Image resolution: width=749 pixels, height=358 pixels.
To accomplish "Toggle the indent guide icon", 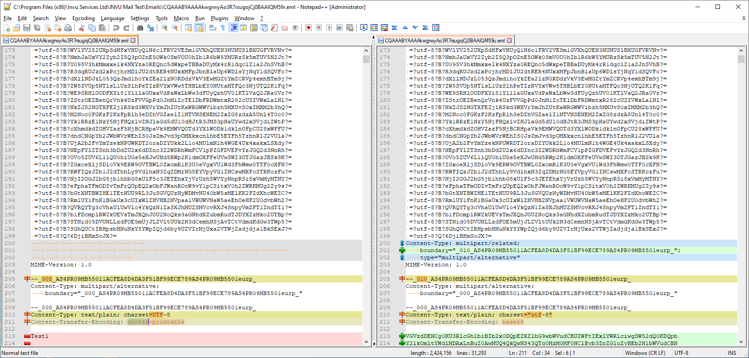I will click(233, 28).
